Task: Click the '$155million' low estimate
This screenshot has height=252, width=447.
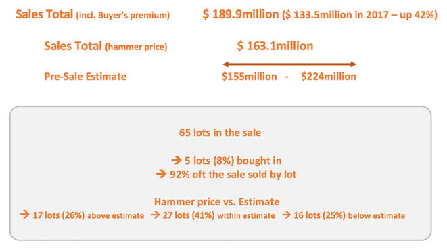Action: 250,77
